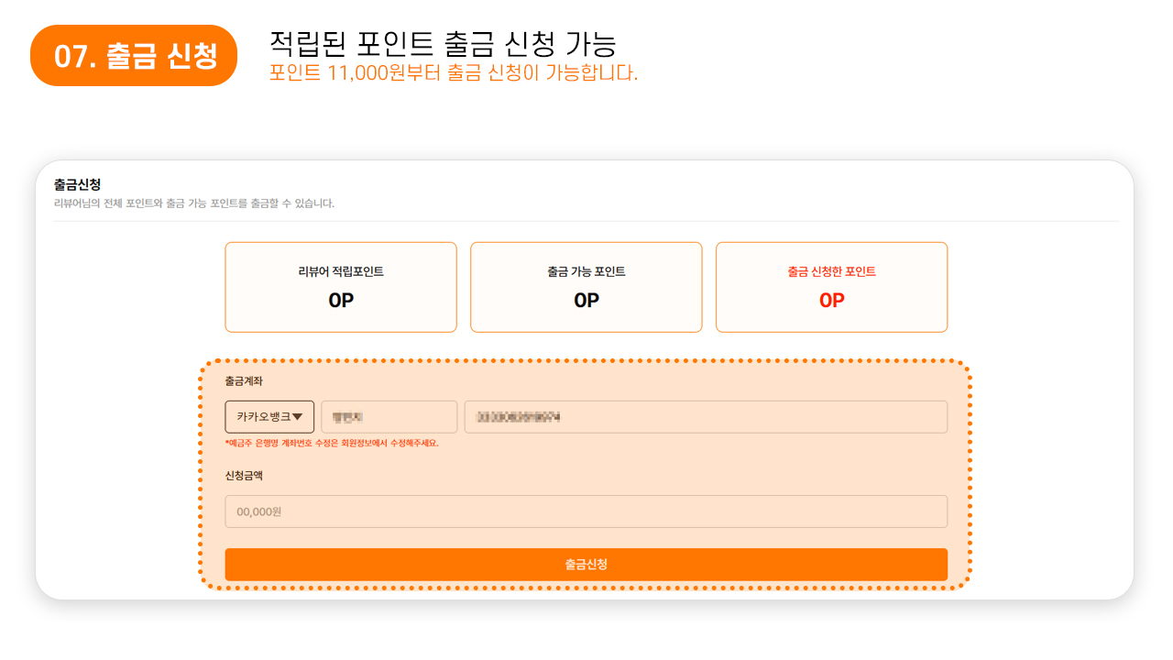Click the orange 포인트 11,000원부터 subtitle text
1173x660 pixels.
(x=454, y=73)
